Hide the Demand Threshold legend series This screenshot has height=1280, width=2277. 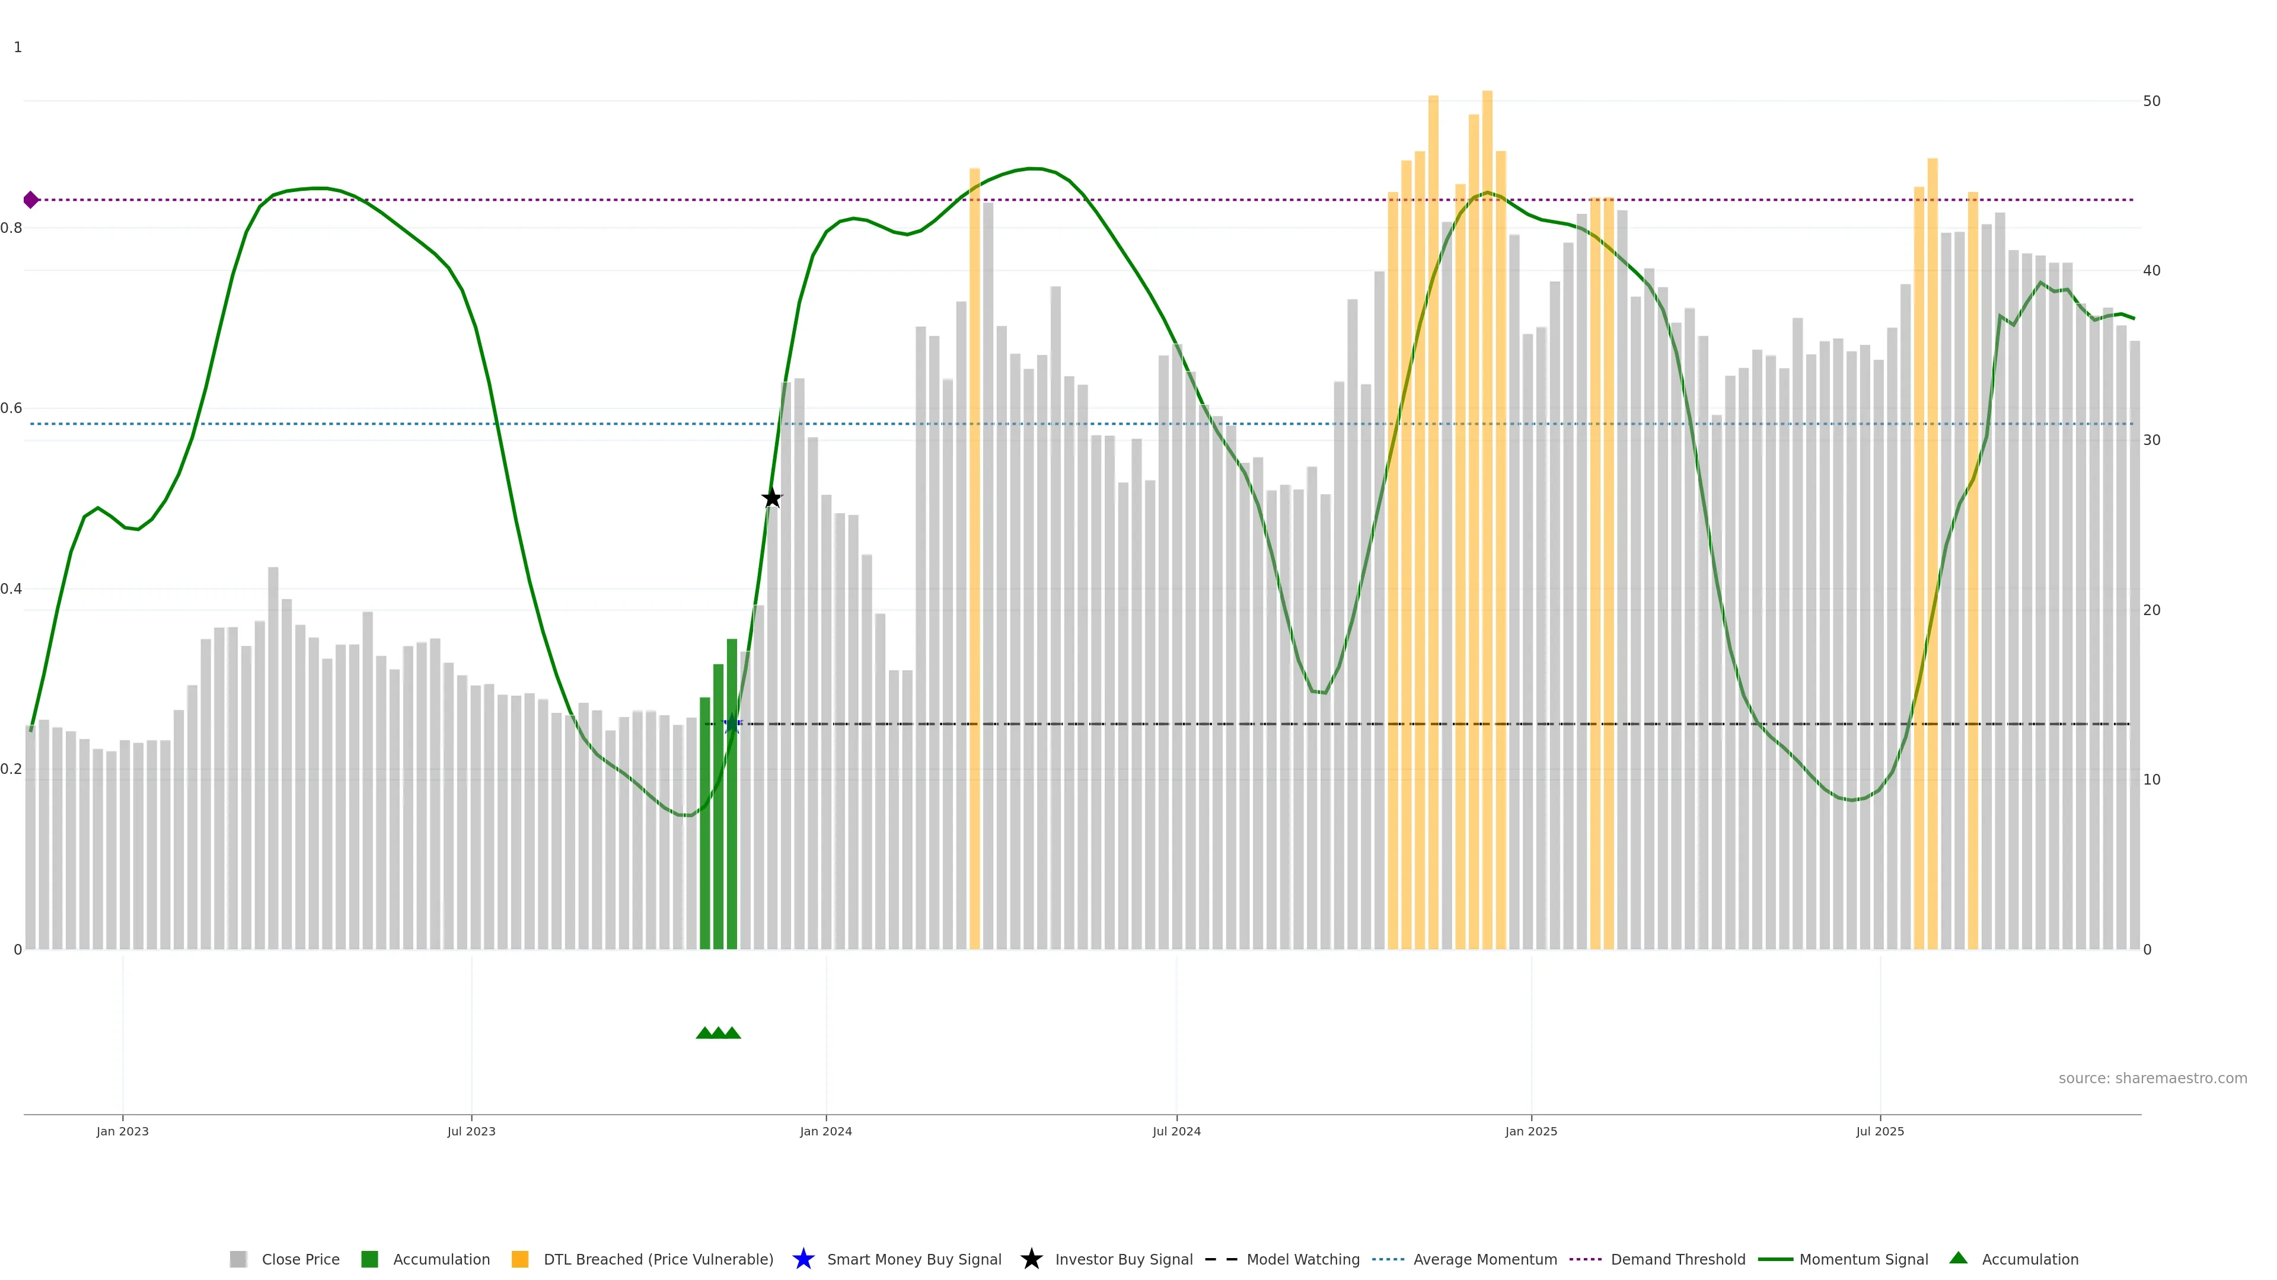pos(1677,1259)
